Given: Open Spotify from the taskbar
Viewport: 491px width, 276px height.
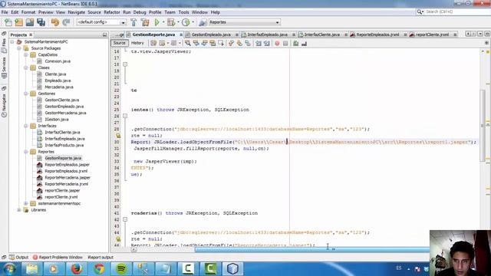Looking at the screenshot, I should tap(121, 268).
